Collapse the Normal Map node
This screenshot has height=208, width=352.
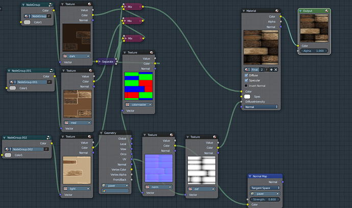coord(250,176)
